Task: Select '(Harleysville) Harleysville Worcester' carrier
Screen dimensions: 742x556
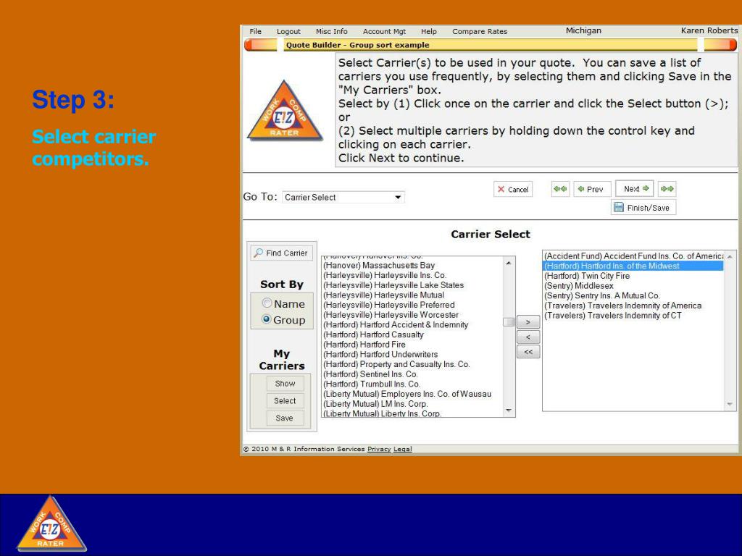Action: [x=412, y=315]
